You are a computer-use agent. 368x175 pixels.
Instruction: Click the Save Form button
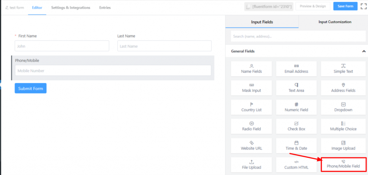(x=345, y=6)
